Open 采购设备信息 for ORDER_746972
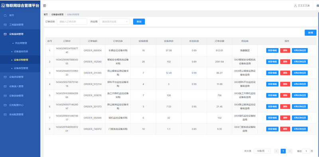319x157 pixels. click(x=300, y=129)
